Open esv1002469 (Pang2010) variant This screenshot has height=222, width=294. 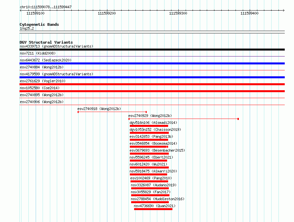pyautogui.click(x=151, y=178)
